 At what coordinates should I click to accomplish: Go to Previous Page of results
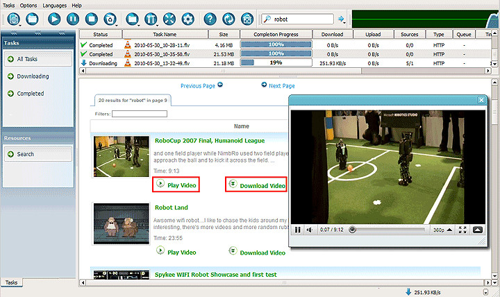pos(201,85)
